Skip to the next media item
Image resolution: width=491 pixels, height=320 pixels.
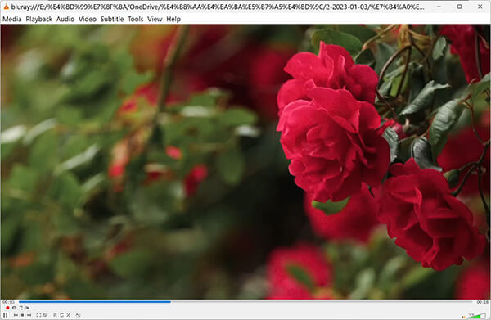[x=29, y=315]
